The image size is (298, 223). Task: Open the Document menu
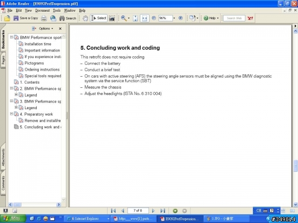coord(42,10)
